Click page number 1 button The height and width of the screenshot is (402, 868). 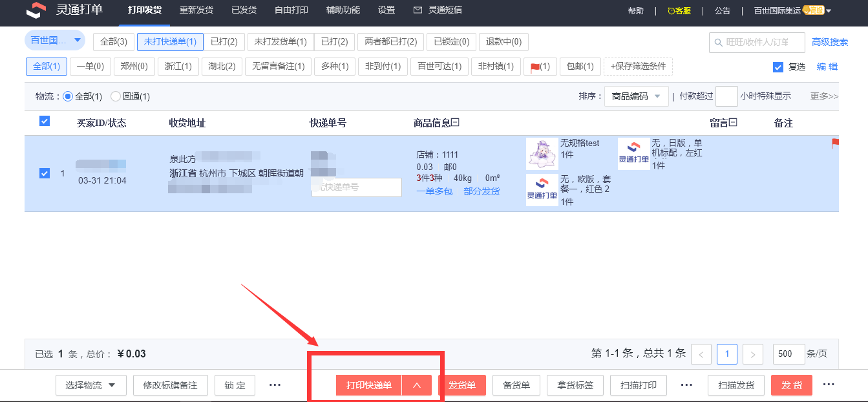click(x=727, y=354)
